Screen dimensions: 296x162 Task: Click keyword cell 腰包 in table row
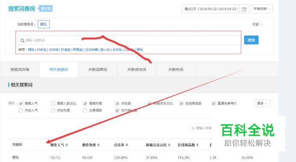[x=15, y=157]
